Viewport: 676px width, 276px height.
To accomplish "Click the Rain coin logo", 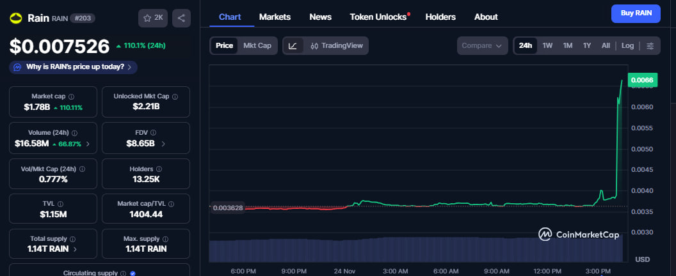I will [15, 18].
